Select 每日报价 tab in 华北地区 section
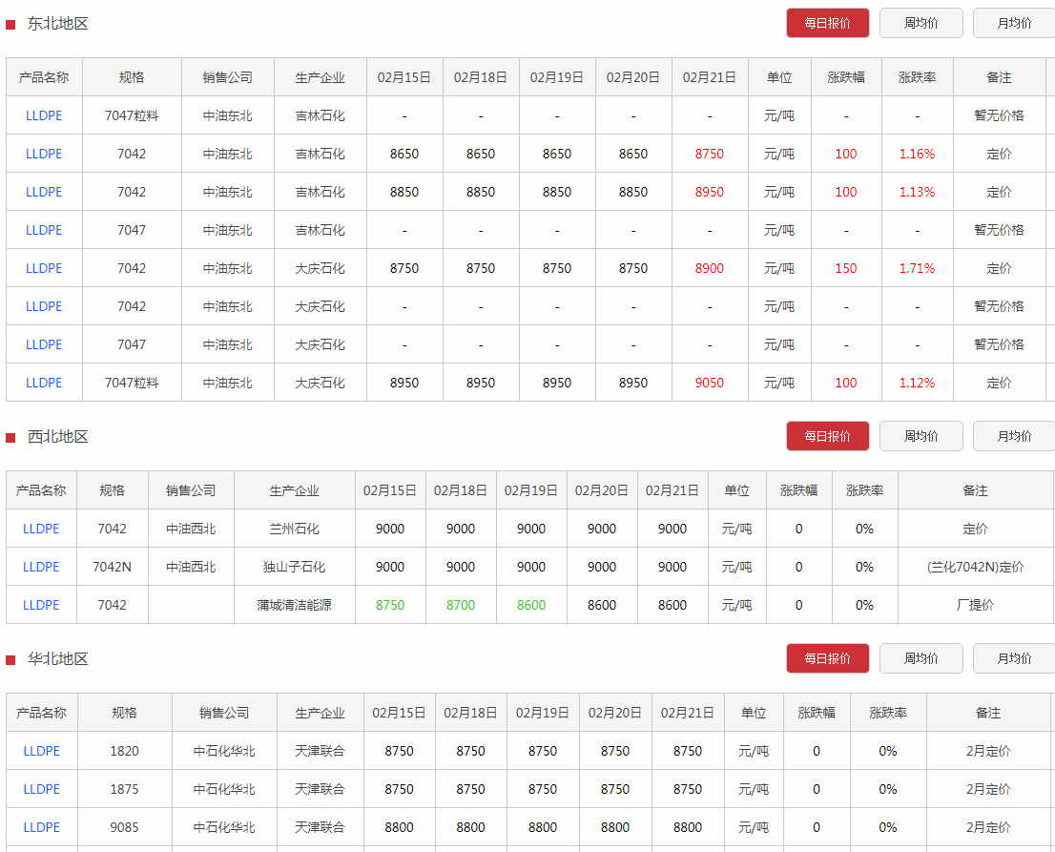Image resolution: width=1055 pixels, height=852 pixels. click(x=828, y=658)
